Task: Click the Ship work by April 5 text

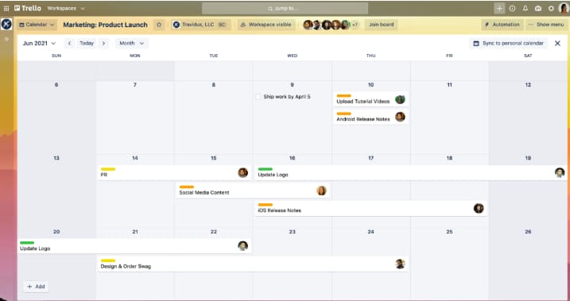Action: (x=287, y=97)
